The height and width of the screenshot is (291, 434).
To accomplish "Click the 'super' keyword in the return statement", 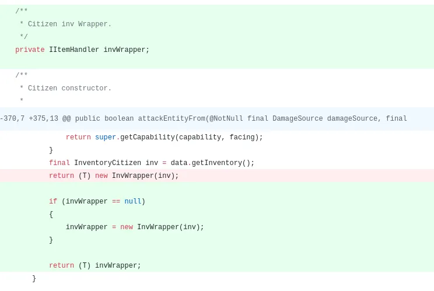I will (x=106, y=137).
